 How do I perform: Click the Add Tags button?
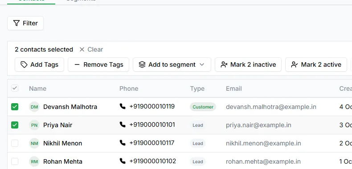pyautogui.click(x=40, y=64)
